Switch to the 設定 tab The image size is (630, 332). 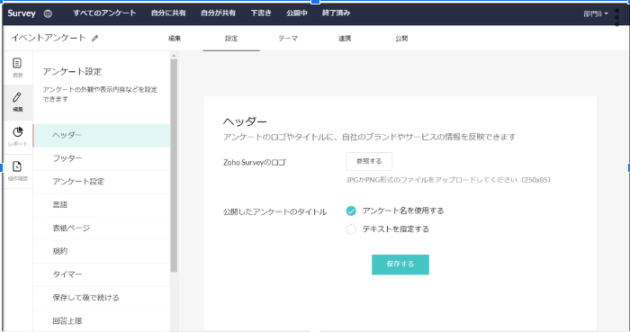tap(231, 39)
